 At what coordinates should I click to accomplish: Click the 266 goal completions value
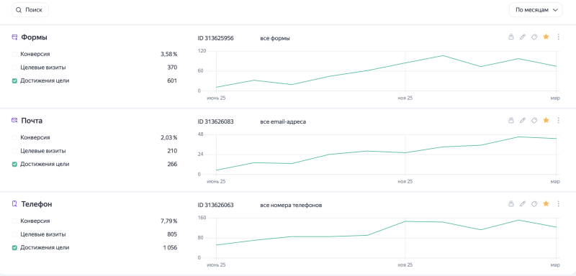[x=172, y=164]
